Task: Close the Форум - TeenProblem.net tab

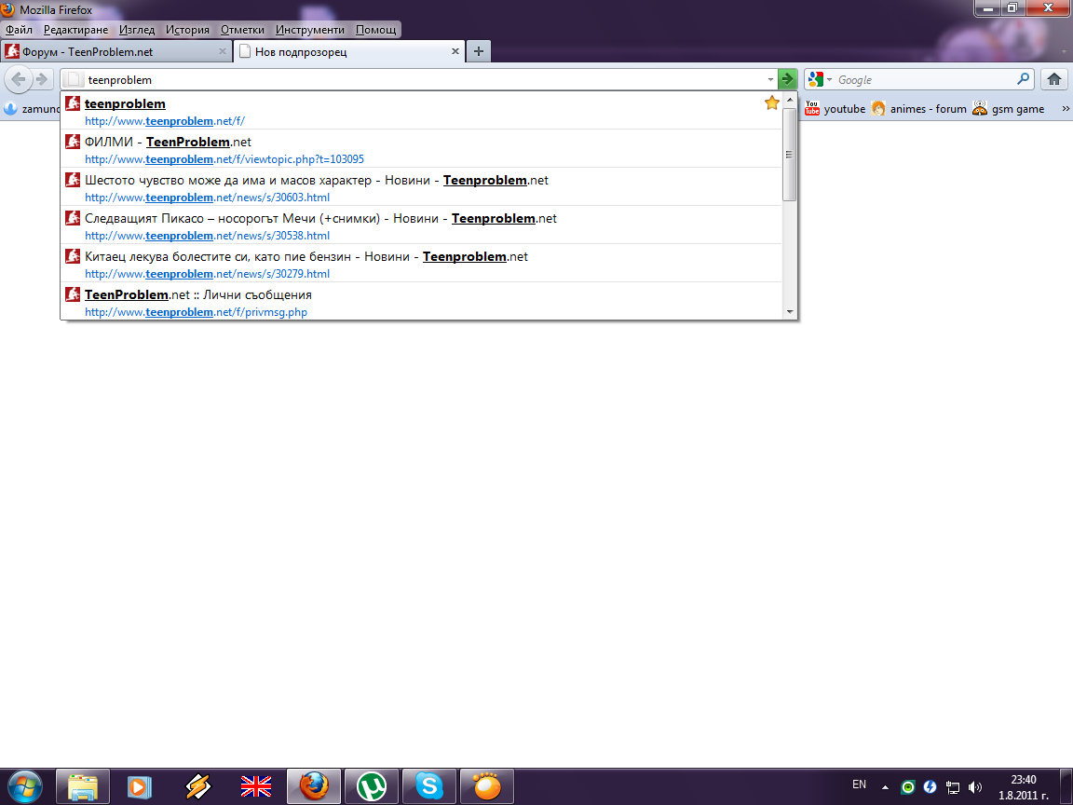Action: click(223, 51)
